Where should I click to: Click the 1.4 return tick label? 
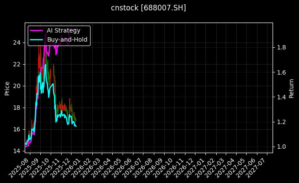[x=281, y=97]
